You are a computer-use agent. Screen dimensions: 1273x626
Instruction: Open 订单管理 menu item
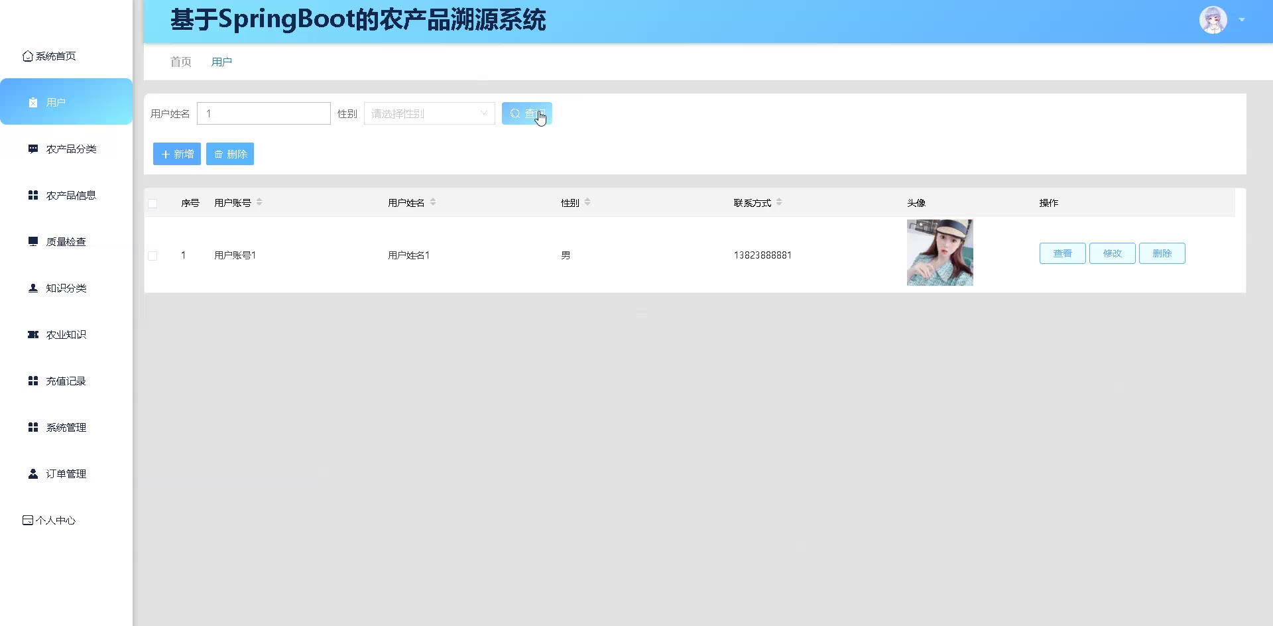point(66,474)
